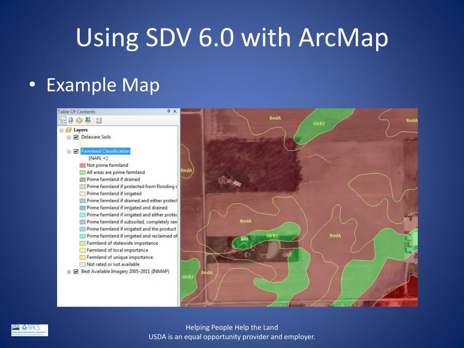Click the Layers heading text
464x348 pixels.
81,130
